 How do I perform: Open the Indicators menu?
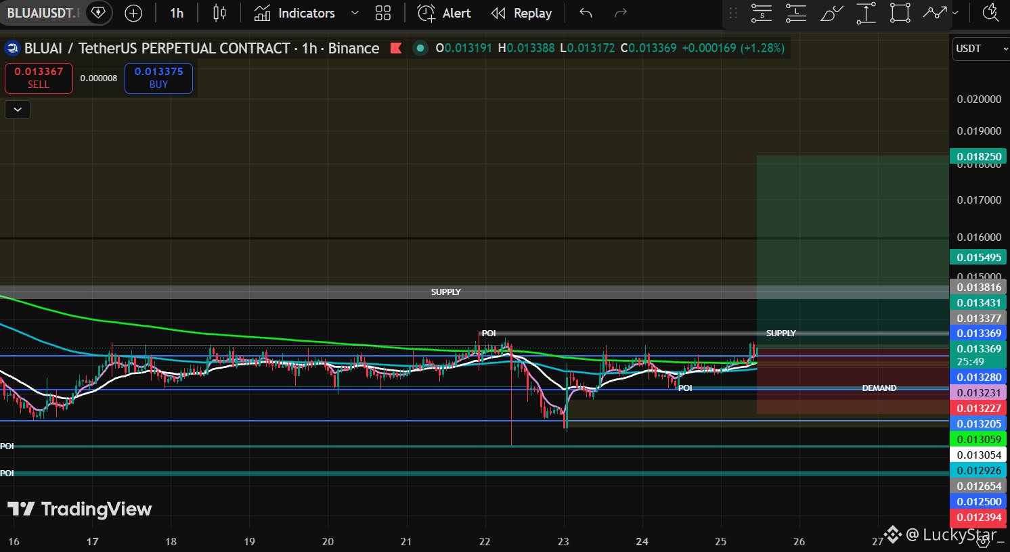(294, 13)
